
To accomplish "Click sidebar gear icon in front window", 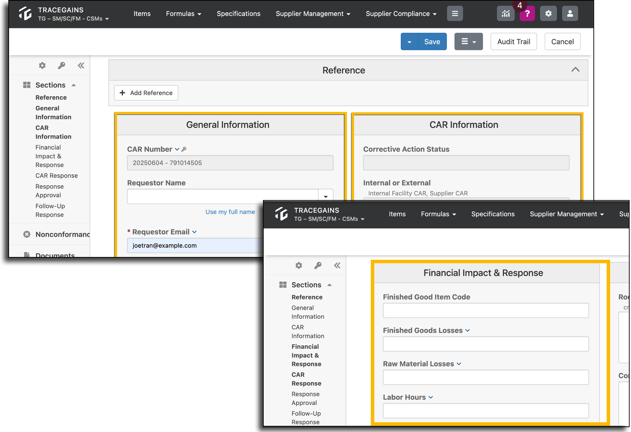I will [x=299, y=266].
